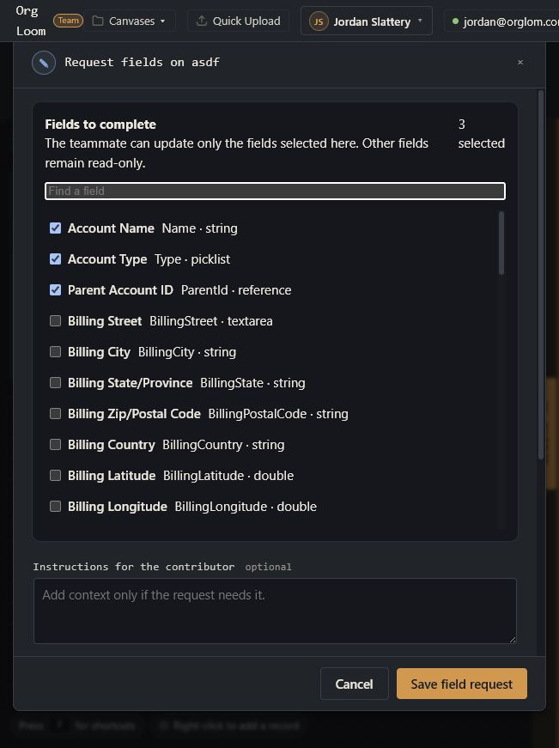
Task: Click the Quick Upload button
Action: (x=239, y=21)
